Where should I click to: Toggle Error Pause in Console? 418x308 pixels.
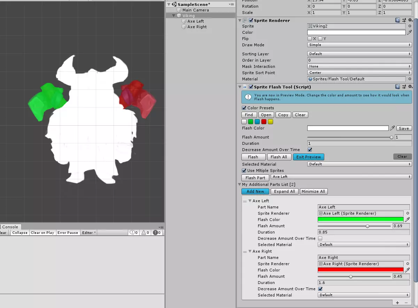(68, 232)
